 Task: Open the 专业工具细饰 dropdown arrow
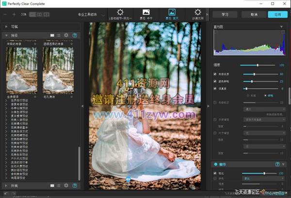(102, 15)
